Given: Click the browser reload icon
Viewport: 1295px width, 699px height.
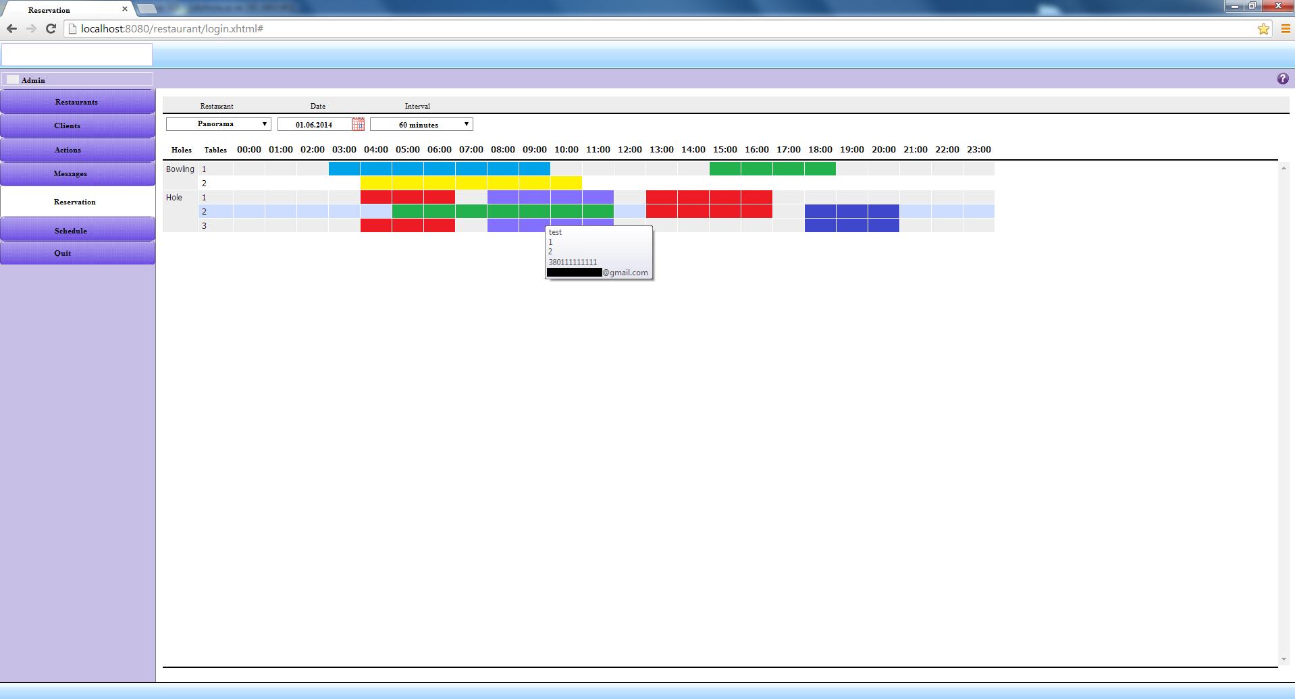Looking at the screenshot, I should (x=51, y=28).
